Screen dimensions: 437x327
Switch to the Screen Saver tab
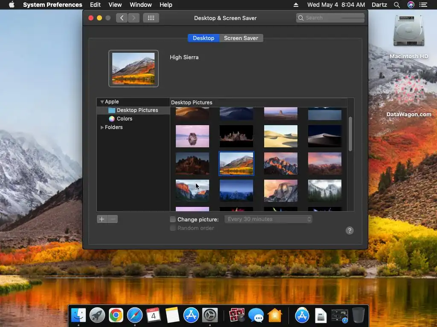coord(241,38)
